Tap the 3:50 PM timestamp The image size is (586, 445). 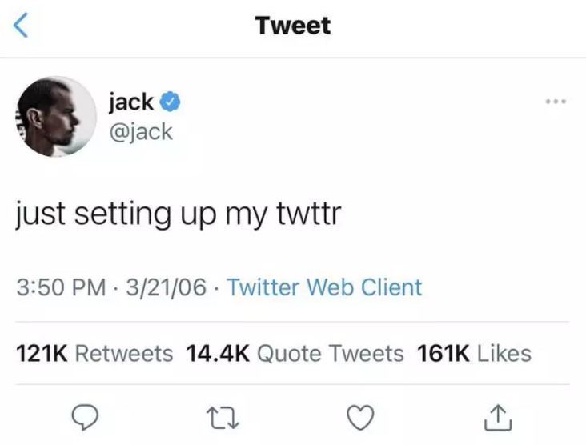pos(62,287)
